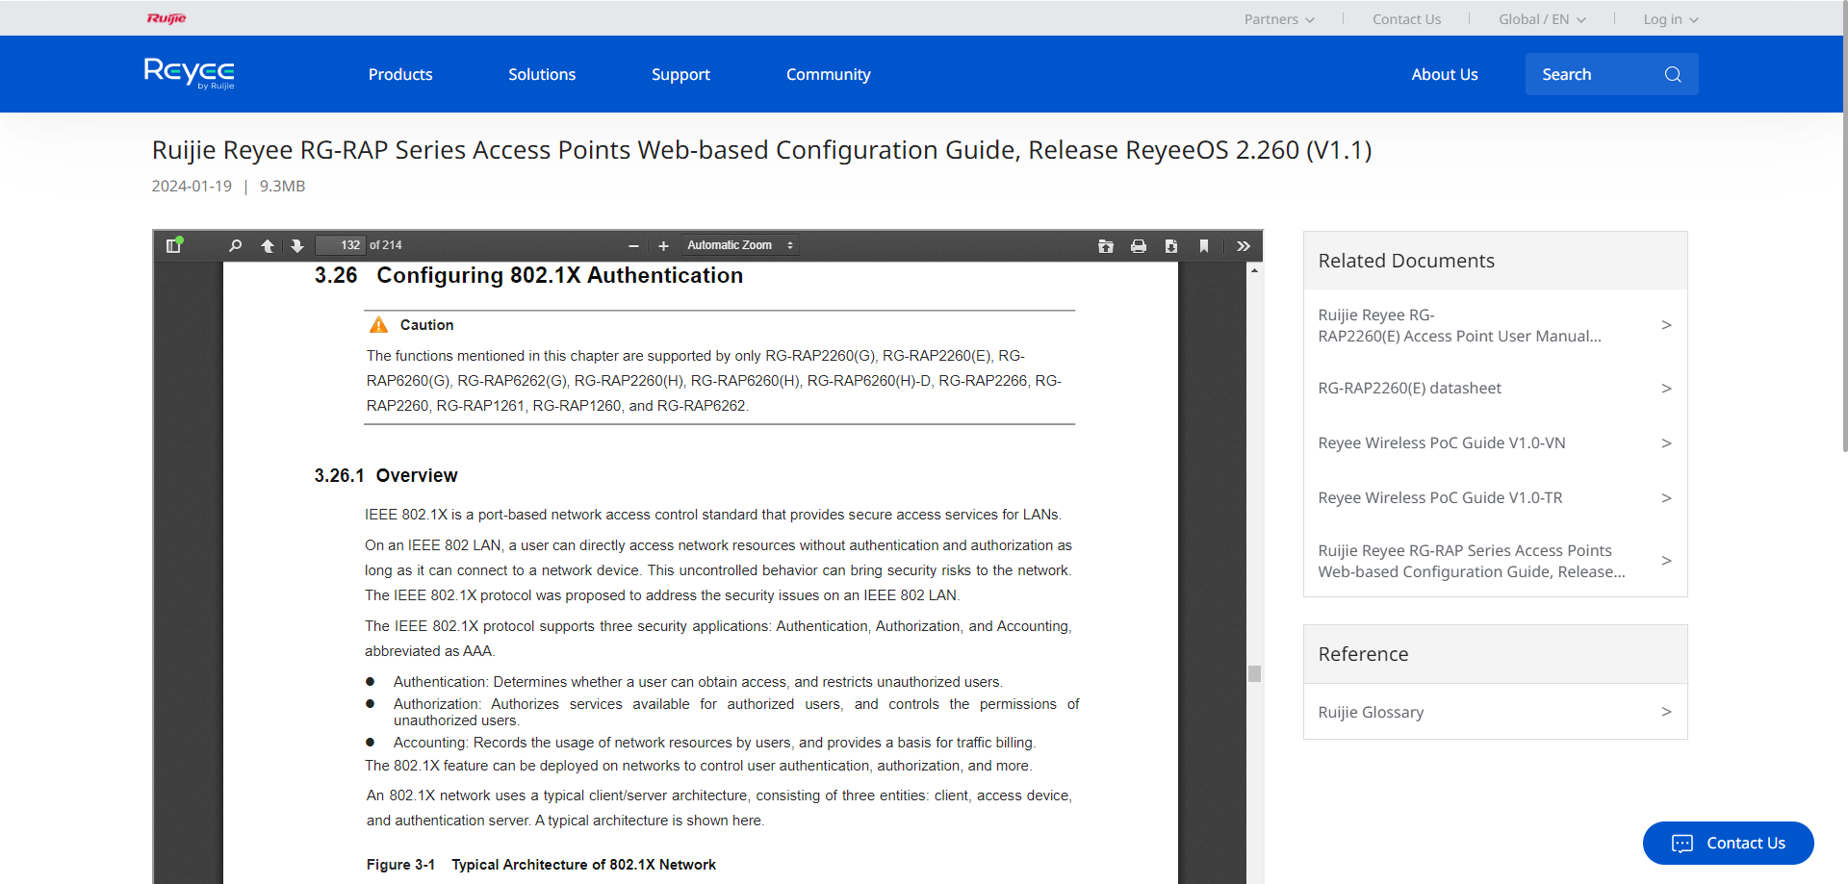Zoom out with the minus icon
Viewport: 1848px width, 884px height.
(x=633, y=246)
